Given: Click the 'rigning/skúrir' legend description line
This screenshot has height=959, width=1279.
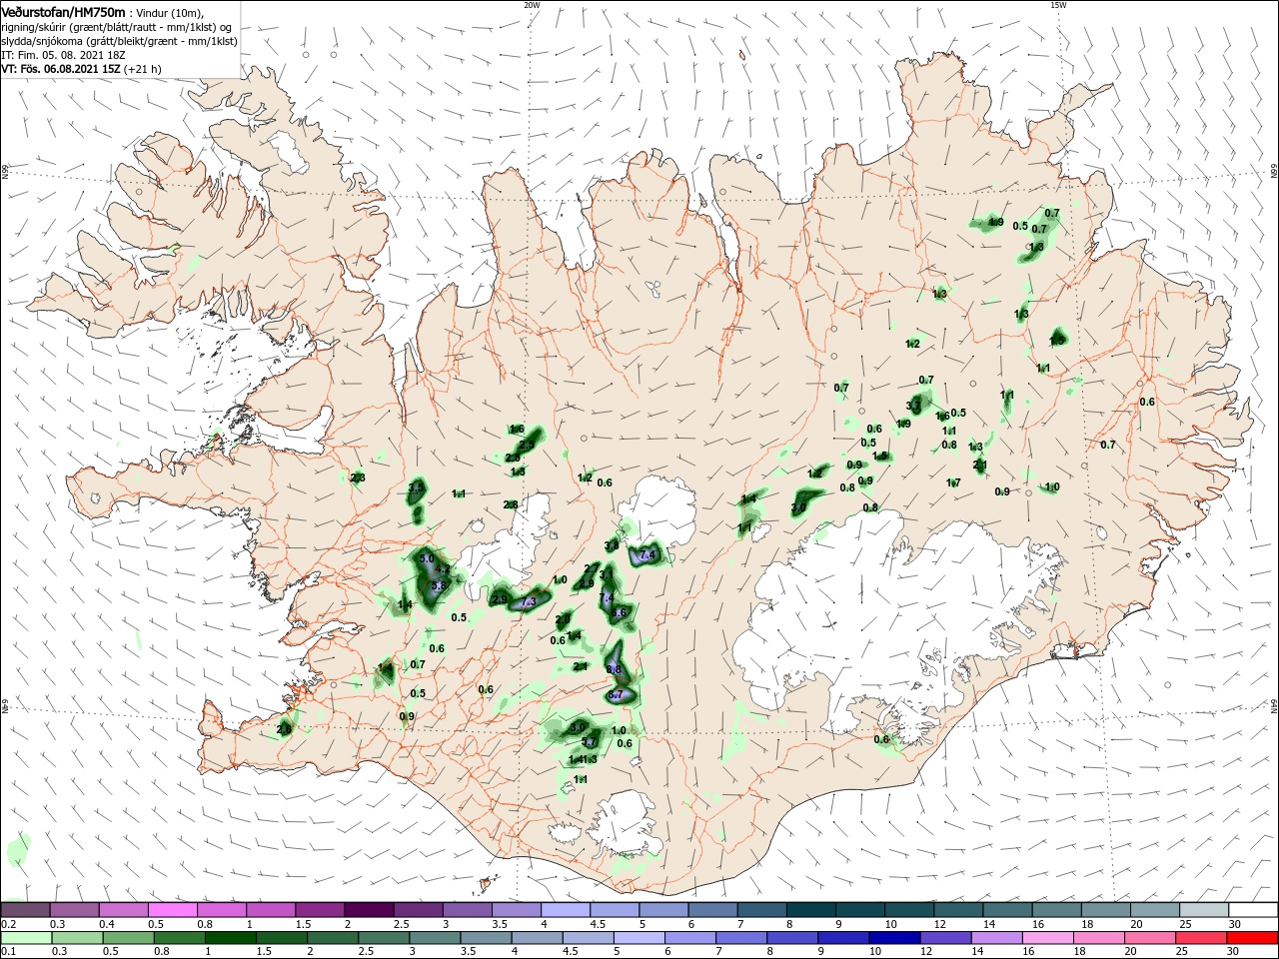Looking at the screenshot, I should click(117, 27).
